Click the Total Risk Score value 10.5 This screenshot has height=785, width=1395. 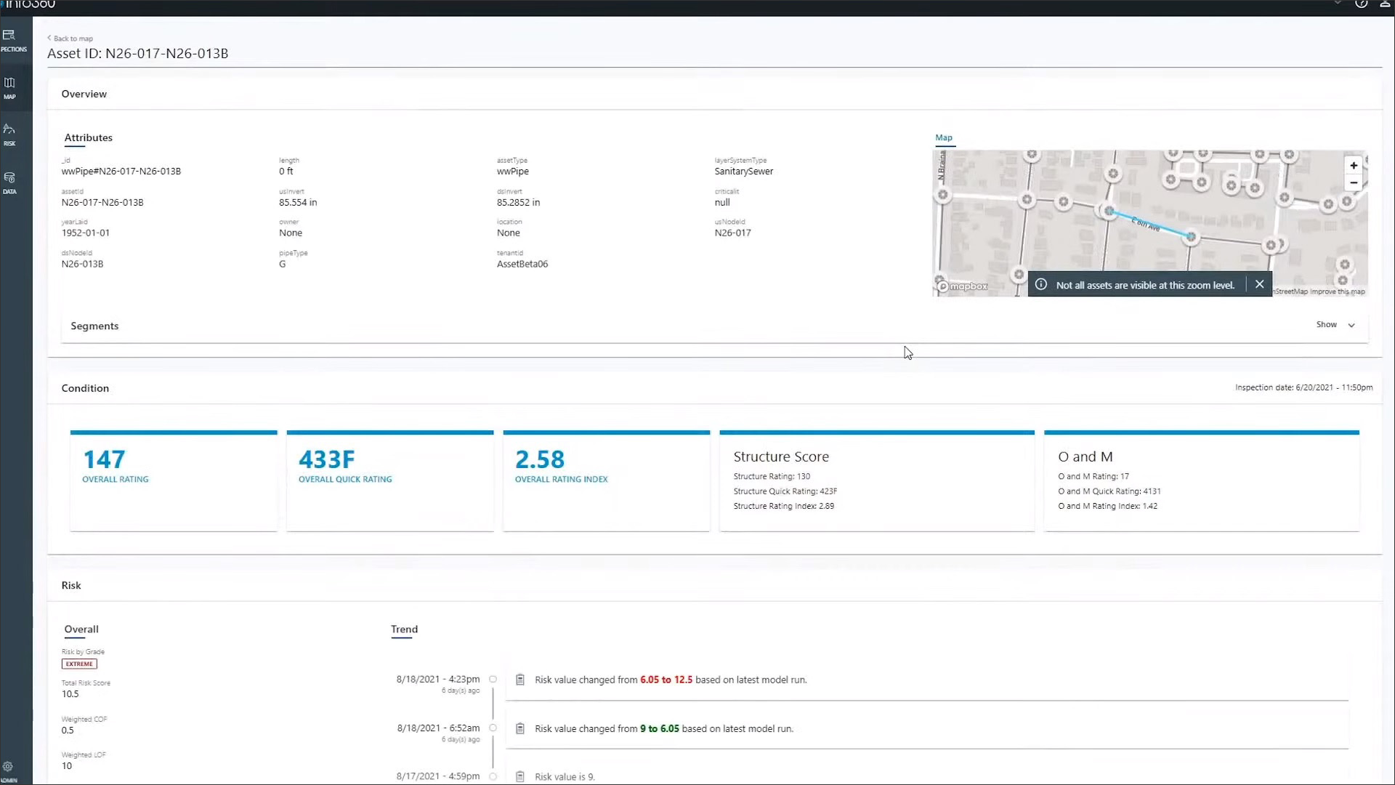(x=70, y=694)
